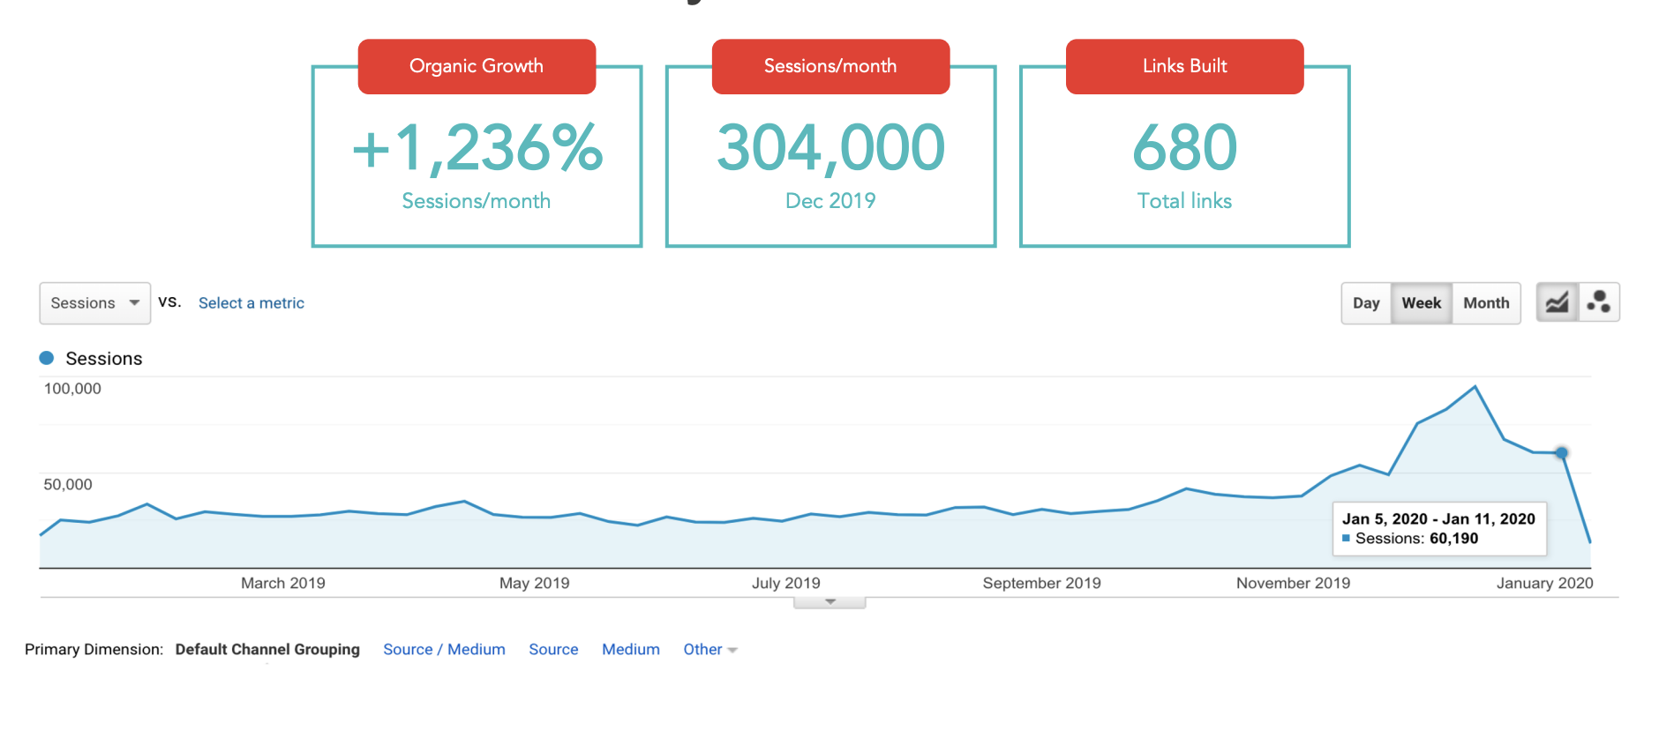Select Source primary dimension
This screenshot has height=730, width=1659.
pyautogui.click(x=553, y=650)
